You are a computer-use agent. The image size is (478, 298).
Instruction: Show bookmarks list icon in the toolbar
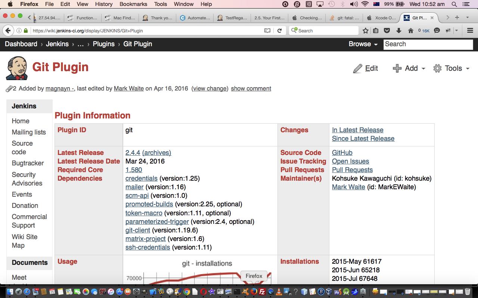pyautogui.click(x=376, y=31)
